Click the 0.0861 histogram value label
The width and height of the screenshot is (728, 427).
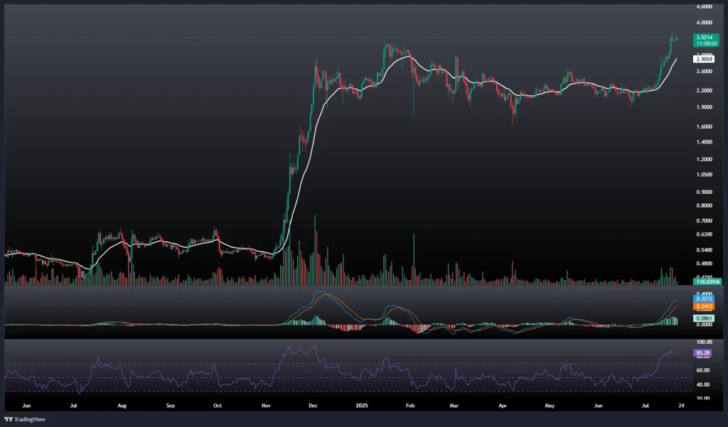coord(703,318)
